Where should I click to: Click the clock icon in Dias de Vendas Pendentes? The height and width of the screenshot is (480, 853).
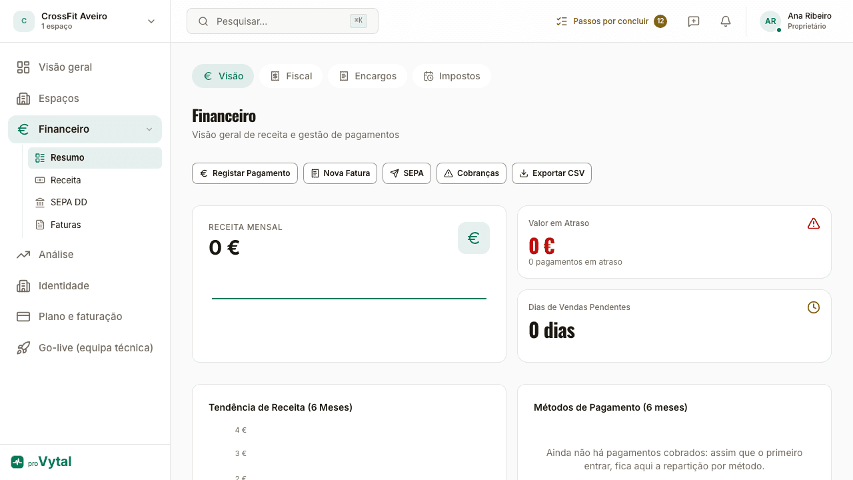tap(814, 307)
